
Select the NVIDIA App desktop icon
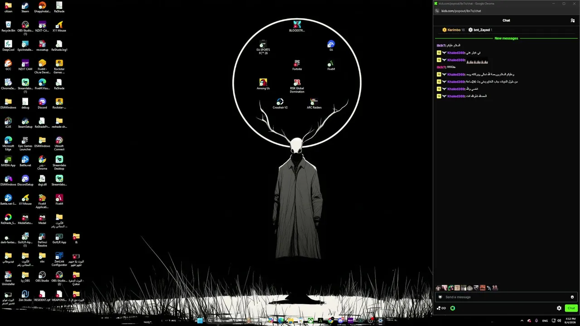8,161
